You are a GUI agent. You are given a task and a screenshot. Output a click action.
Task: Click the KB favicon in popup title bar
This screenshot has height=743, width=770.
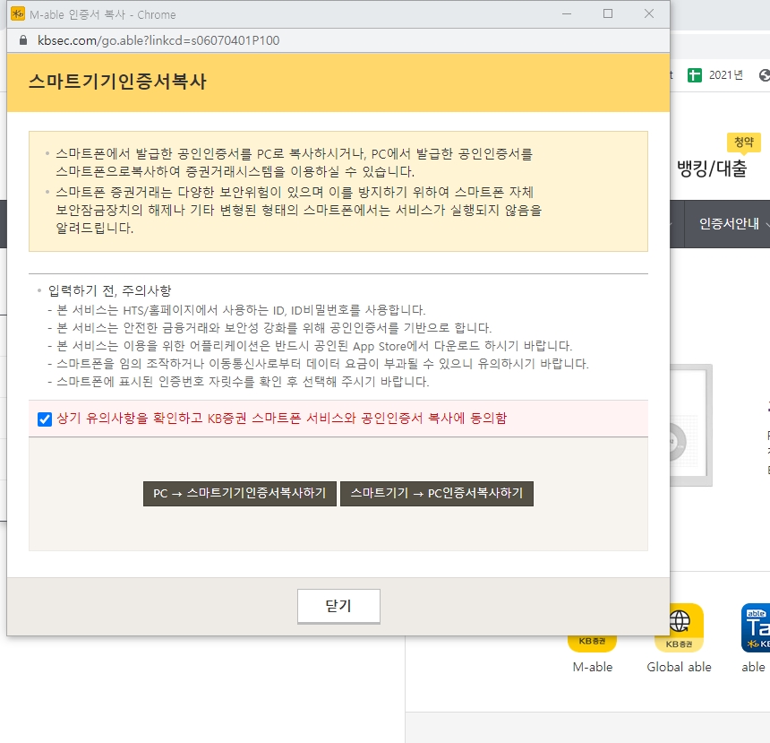coord(18,13)
